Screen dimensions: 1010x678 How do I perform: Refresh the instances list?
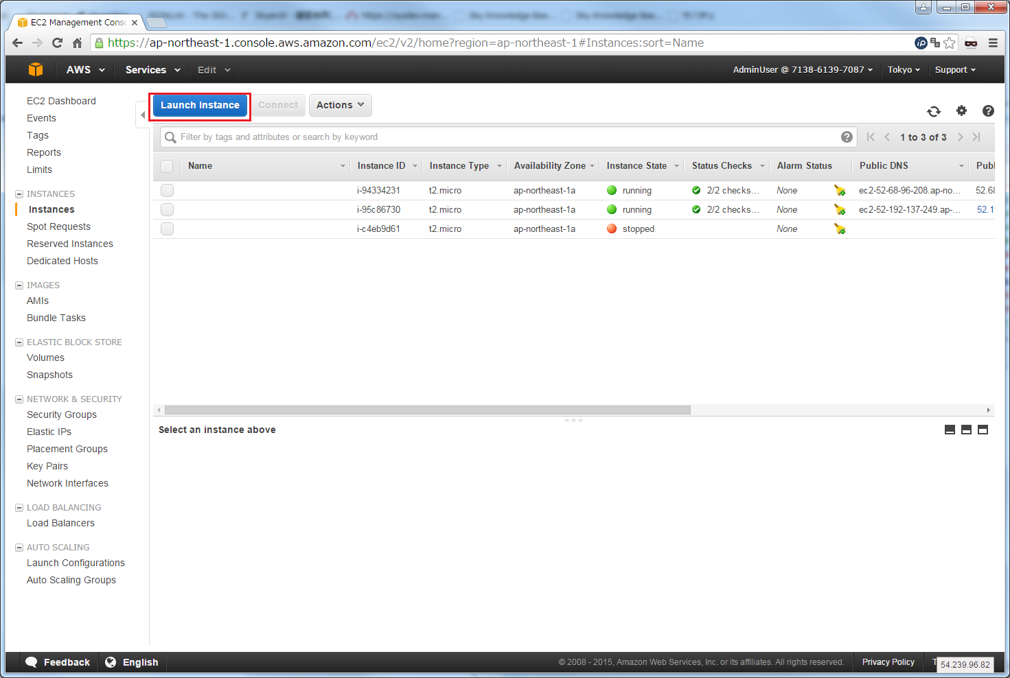click(934, 111)
